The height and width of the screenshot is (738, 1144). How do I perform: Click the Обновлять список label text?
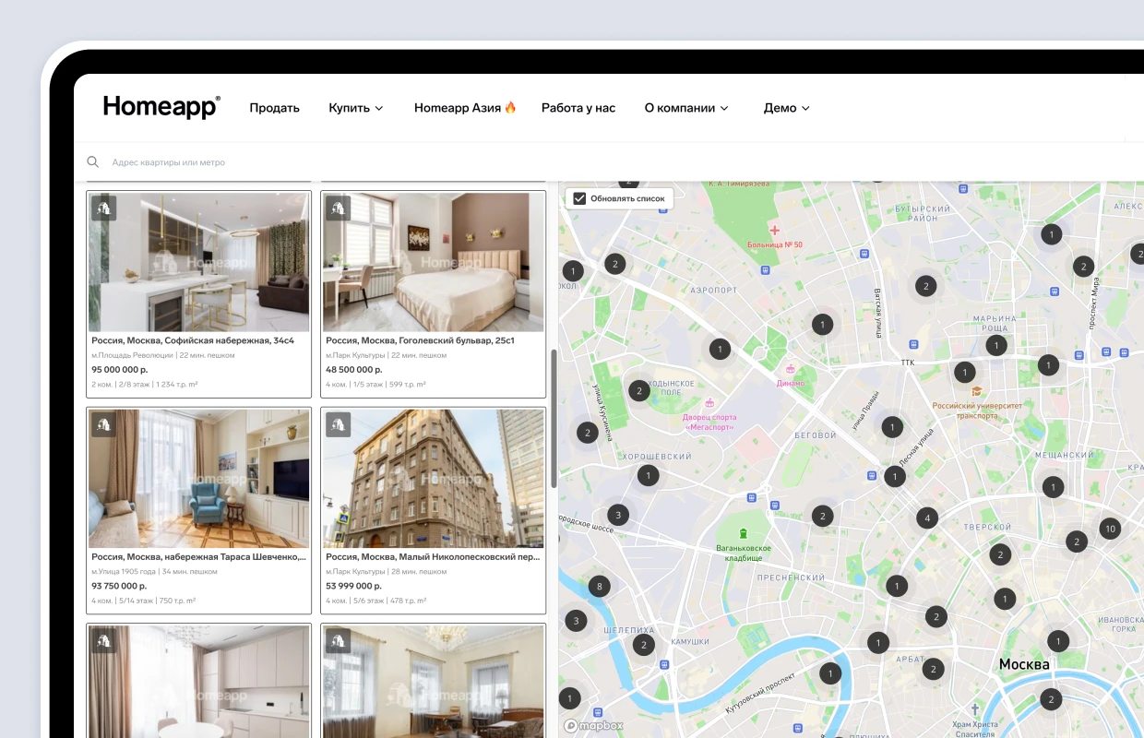tap(627, 198)
